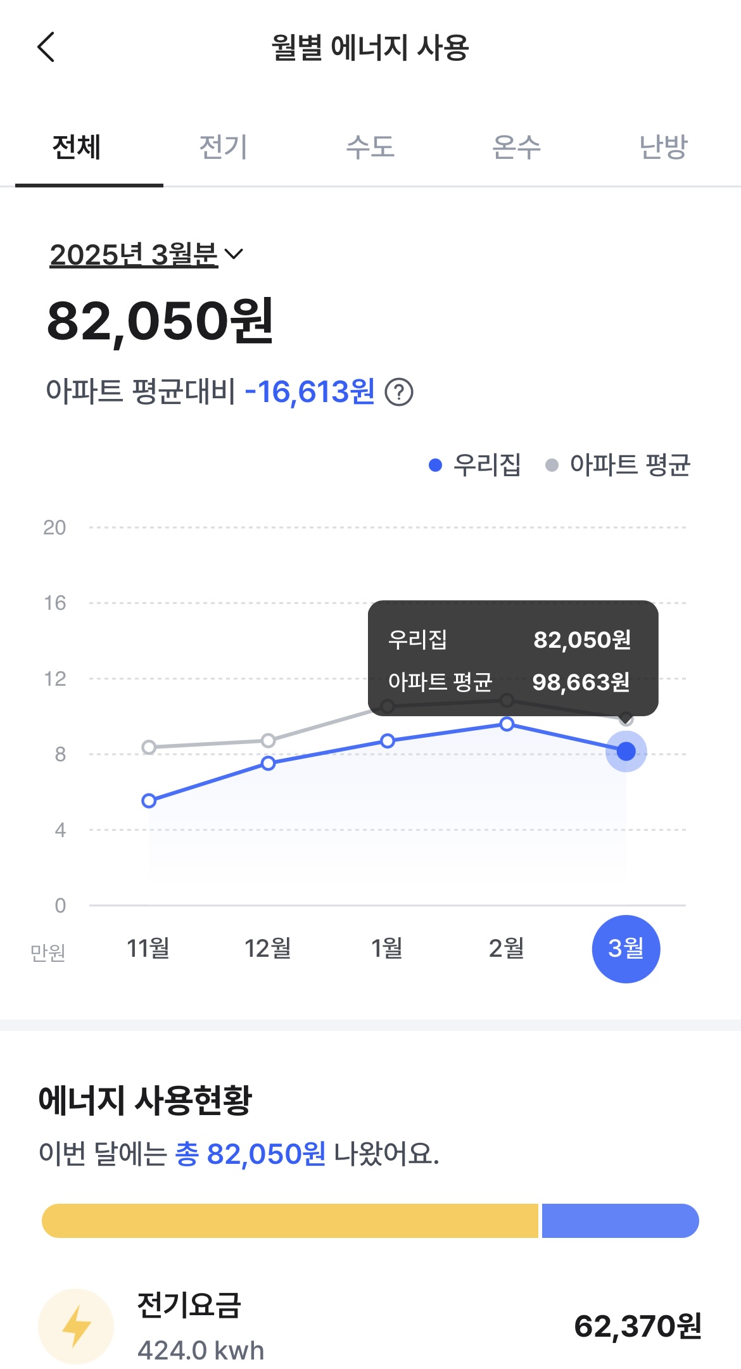Tap the highlighted 3월 month button

pyautogui.click(x=626, y=949)
